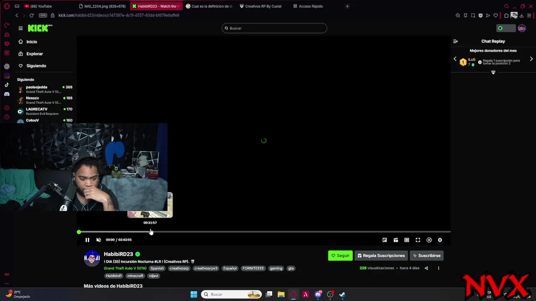The image size is (536, 301).
Task: Open Instagram in Opera sidebar
Action: coord(7,76)
